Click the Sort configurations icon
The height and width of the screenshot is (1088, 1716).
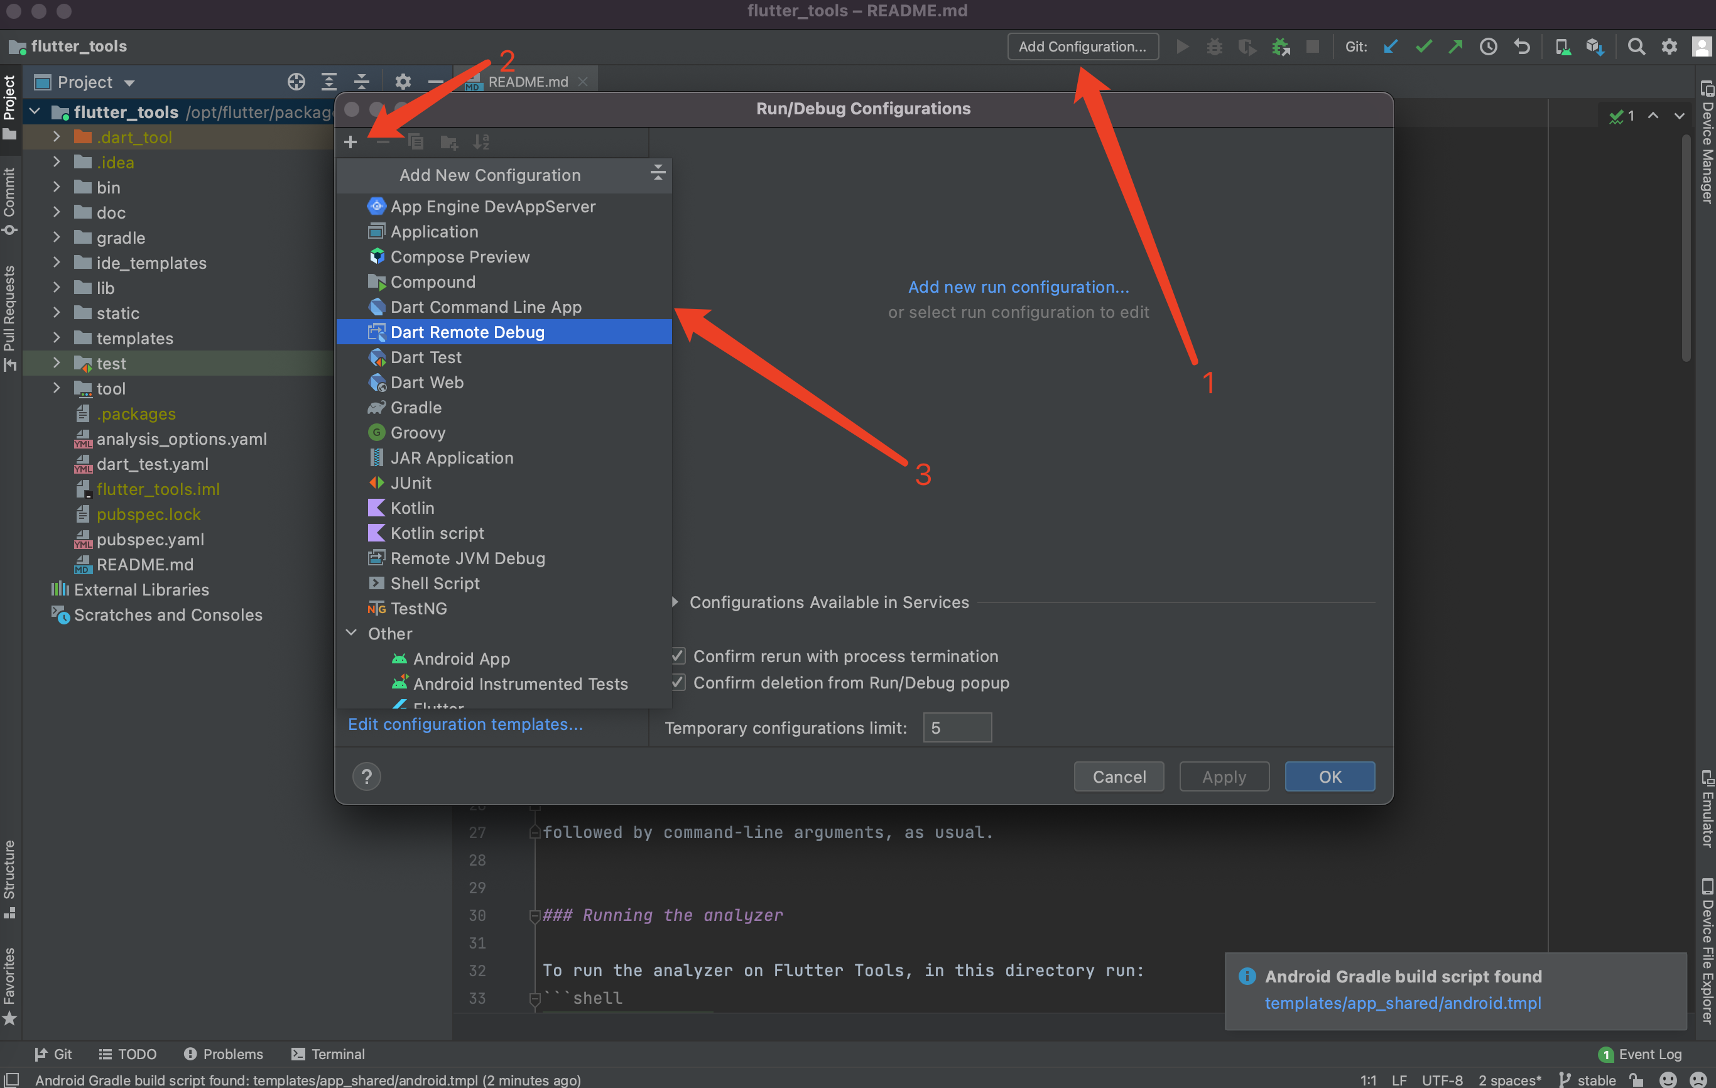482,142
